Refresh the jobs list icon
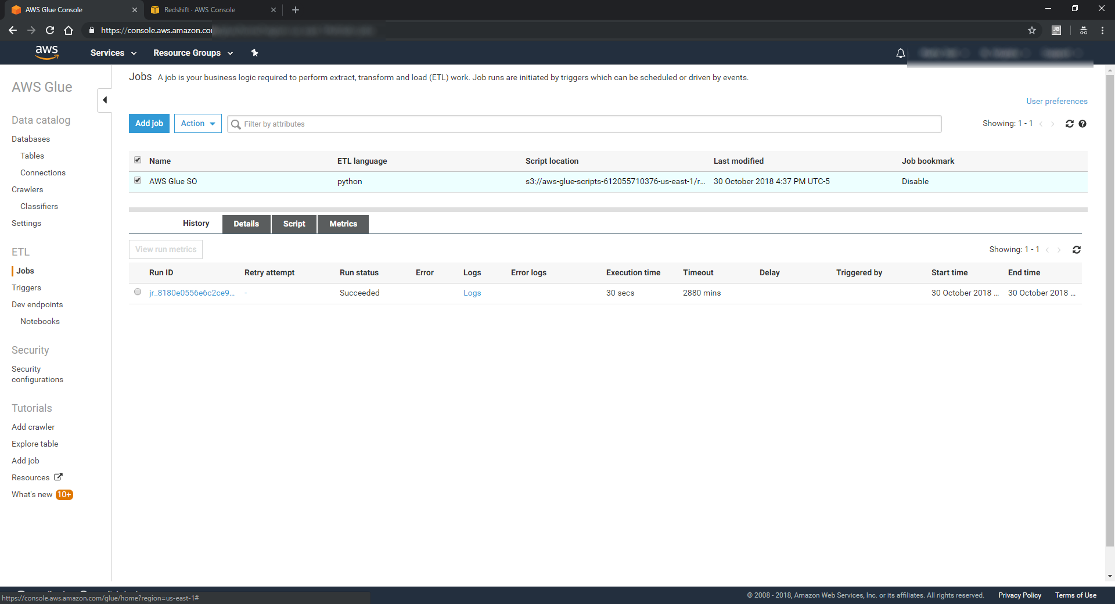 click(x=1069, y=124)
